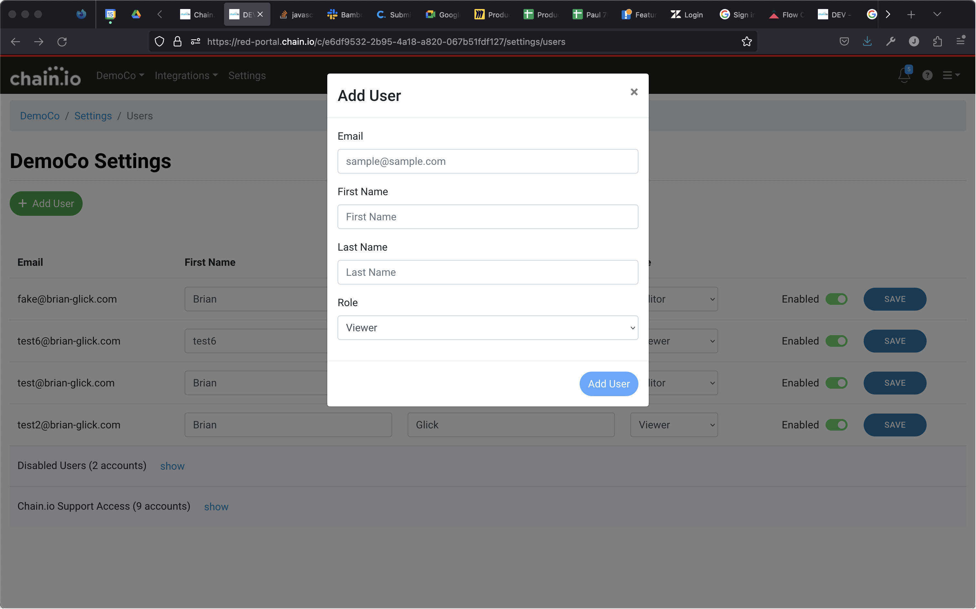Bookmark this page with the star icon

coord(746,42)
